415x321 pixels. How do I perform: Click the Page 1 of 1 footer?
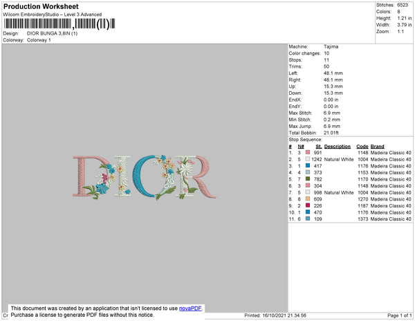[x=399, y=315]
